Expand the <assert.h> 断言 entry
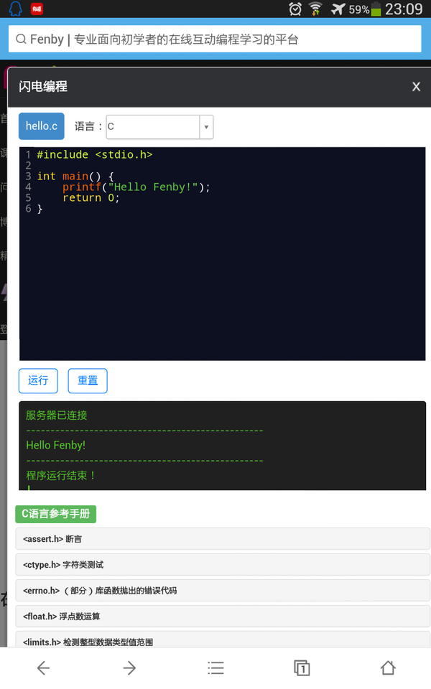 point(223,539)
